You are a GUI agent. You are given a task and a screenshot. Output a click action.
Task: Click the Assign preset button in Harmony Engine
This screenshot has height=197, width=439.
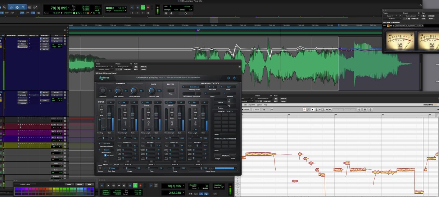(x=217, y=156)
